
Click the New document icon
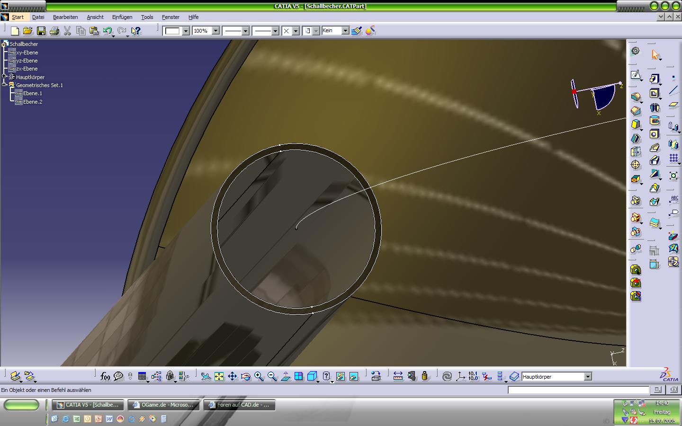point(15,31)
